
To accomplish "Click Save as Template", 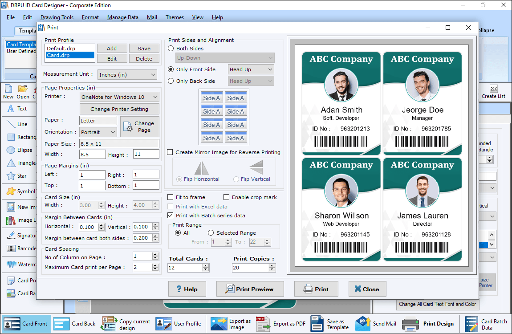I will [329, 324].
